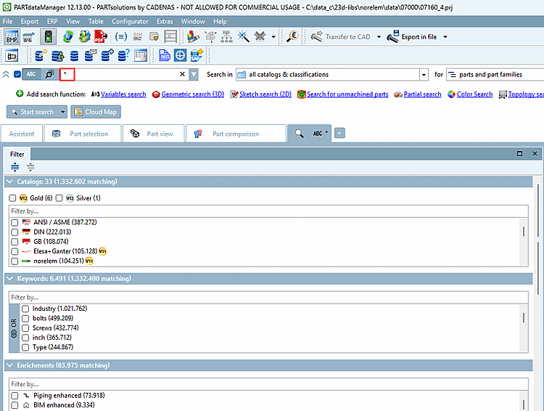
Task: Click the database with user icon
Action: point(57,55)
